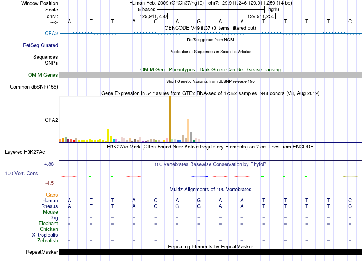
Task: Click the tall peach GTEx expression bar
Action: point(188,130)
